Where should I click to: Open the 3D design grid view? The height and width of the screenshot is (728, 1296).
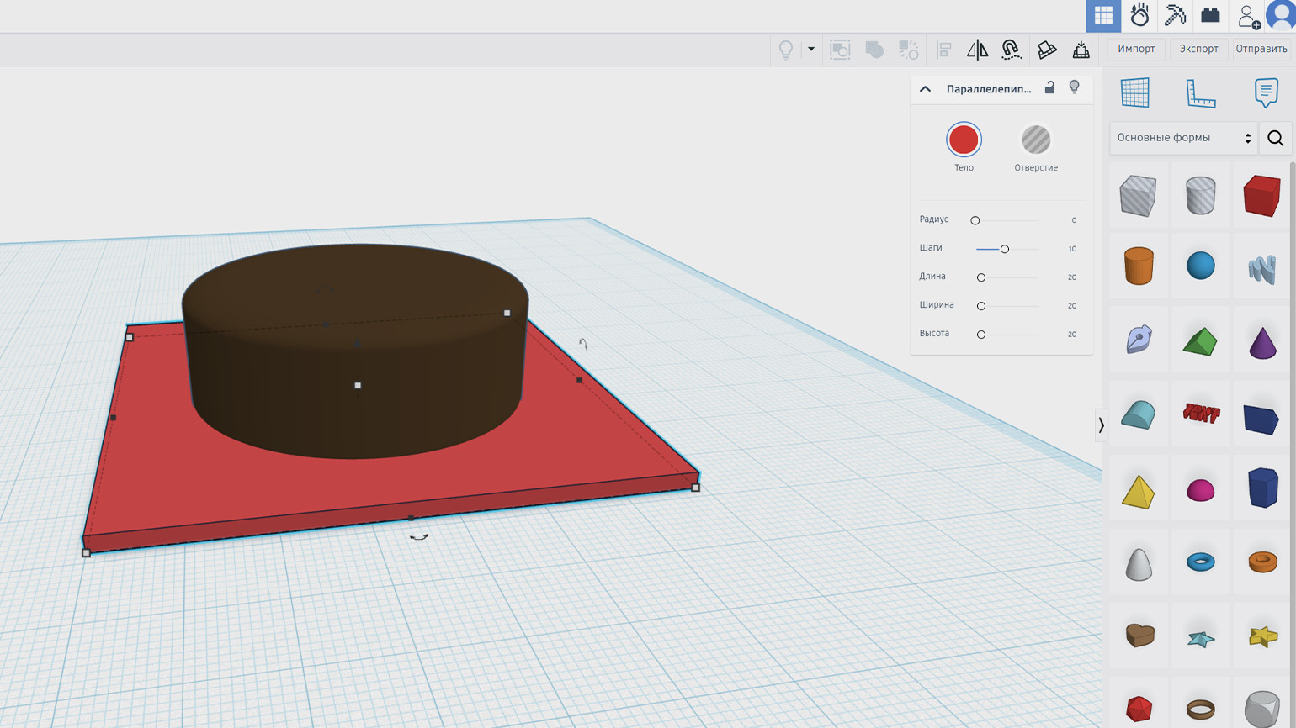point(1103,15)
